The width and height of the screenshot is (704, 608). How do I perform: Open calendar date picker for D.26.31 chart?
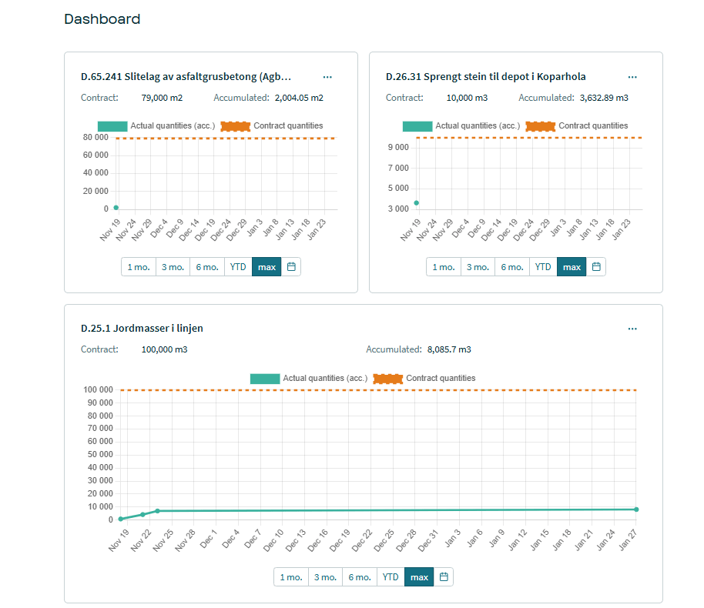(596, 267)
